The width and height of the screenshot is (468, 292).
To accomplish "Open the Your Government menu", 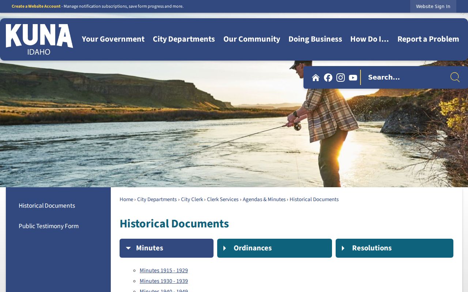I will click(113, 39).
